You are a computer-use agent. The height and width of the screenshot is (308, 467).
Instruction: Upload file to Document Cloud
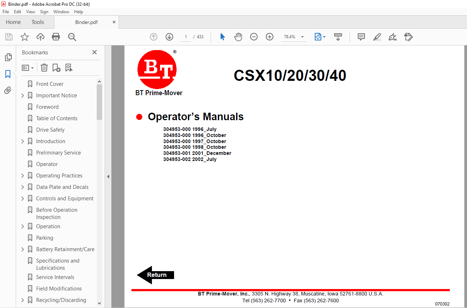tap(40, 37)
